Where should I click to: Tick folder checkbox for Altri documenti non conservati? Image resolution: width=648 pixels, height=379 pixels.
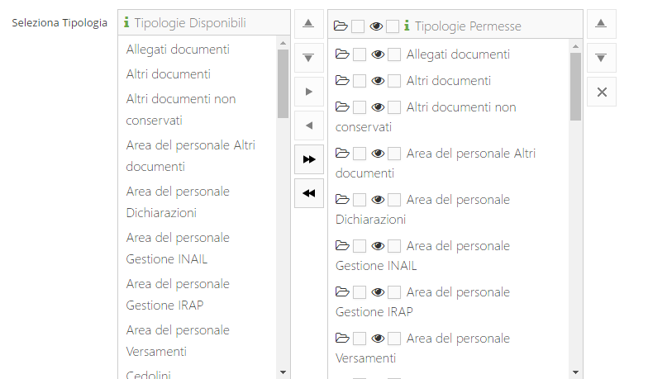(x=360, y=107)
